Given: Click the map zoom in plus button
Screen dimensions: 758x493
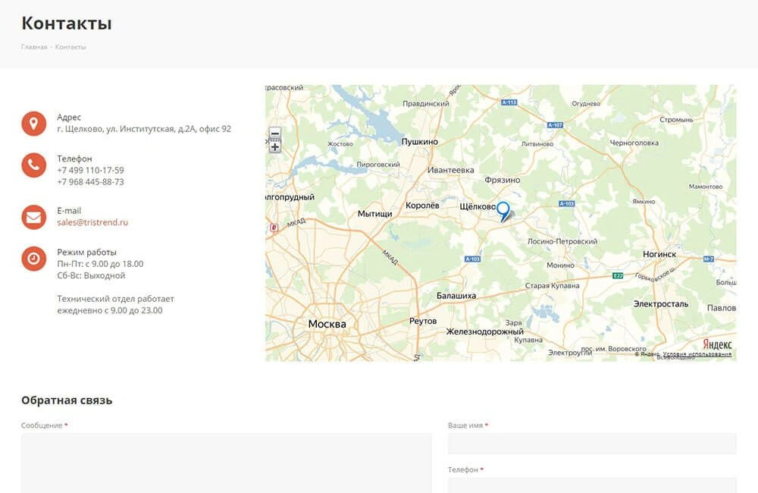Looking at the screenshot, I should click(275, 146).
